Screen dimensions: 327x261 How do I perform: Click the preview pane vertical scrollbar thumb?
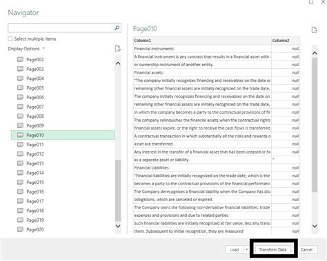[x=315, y=125]
